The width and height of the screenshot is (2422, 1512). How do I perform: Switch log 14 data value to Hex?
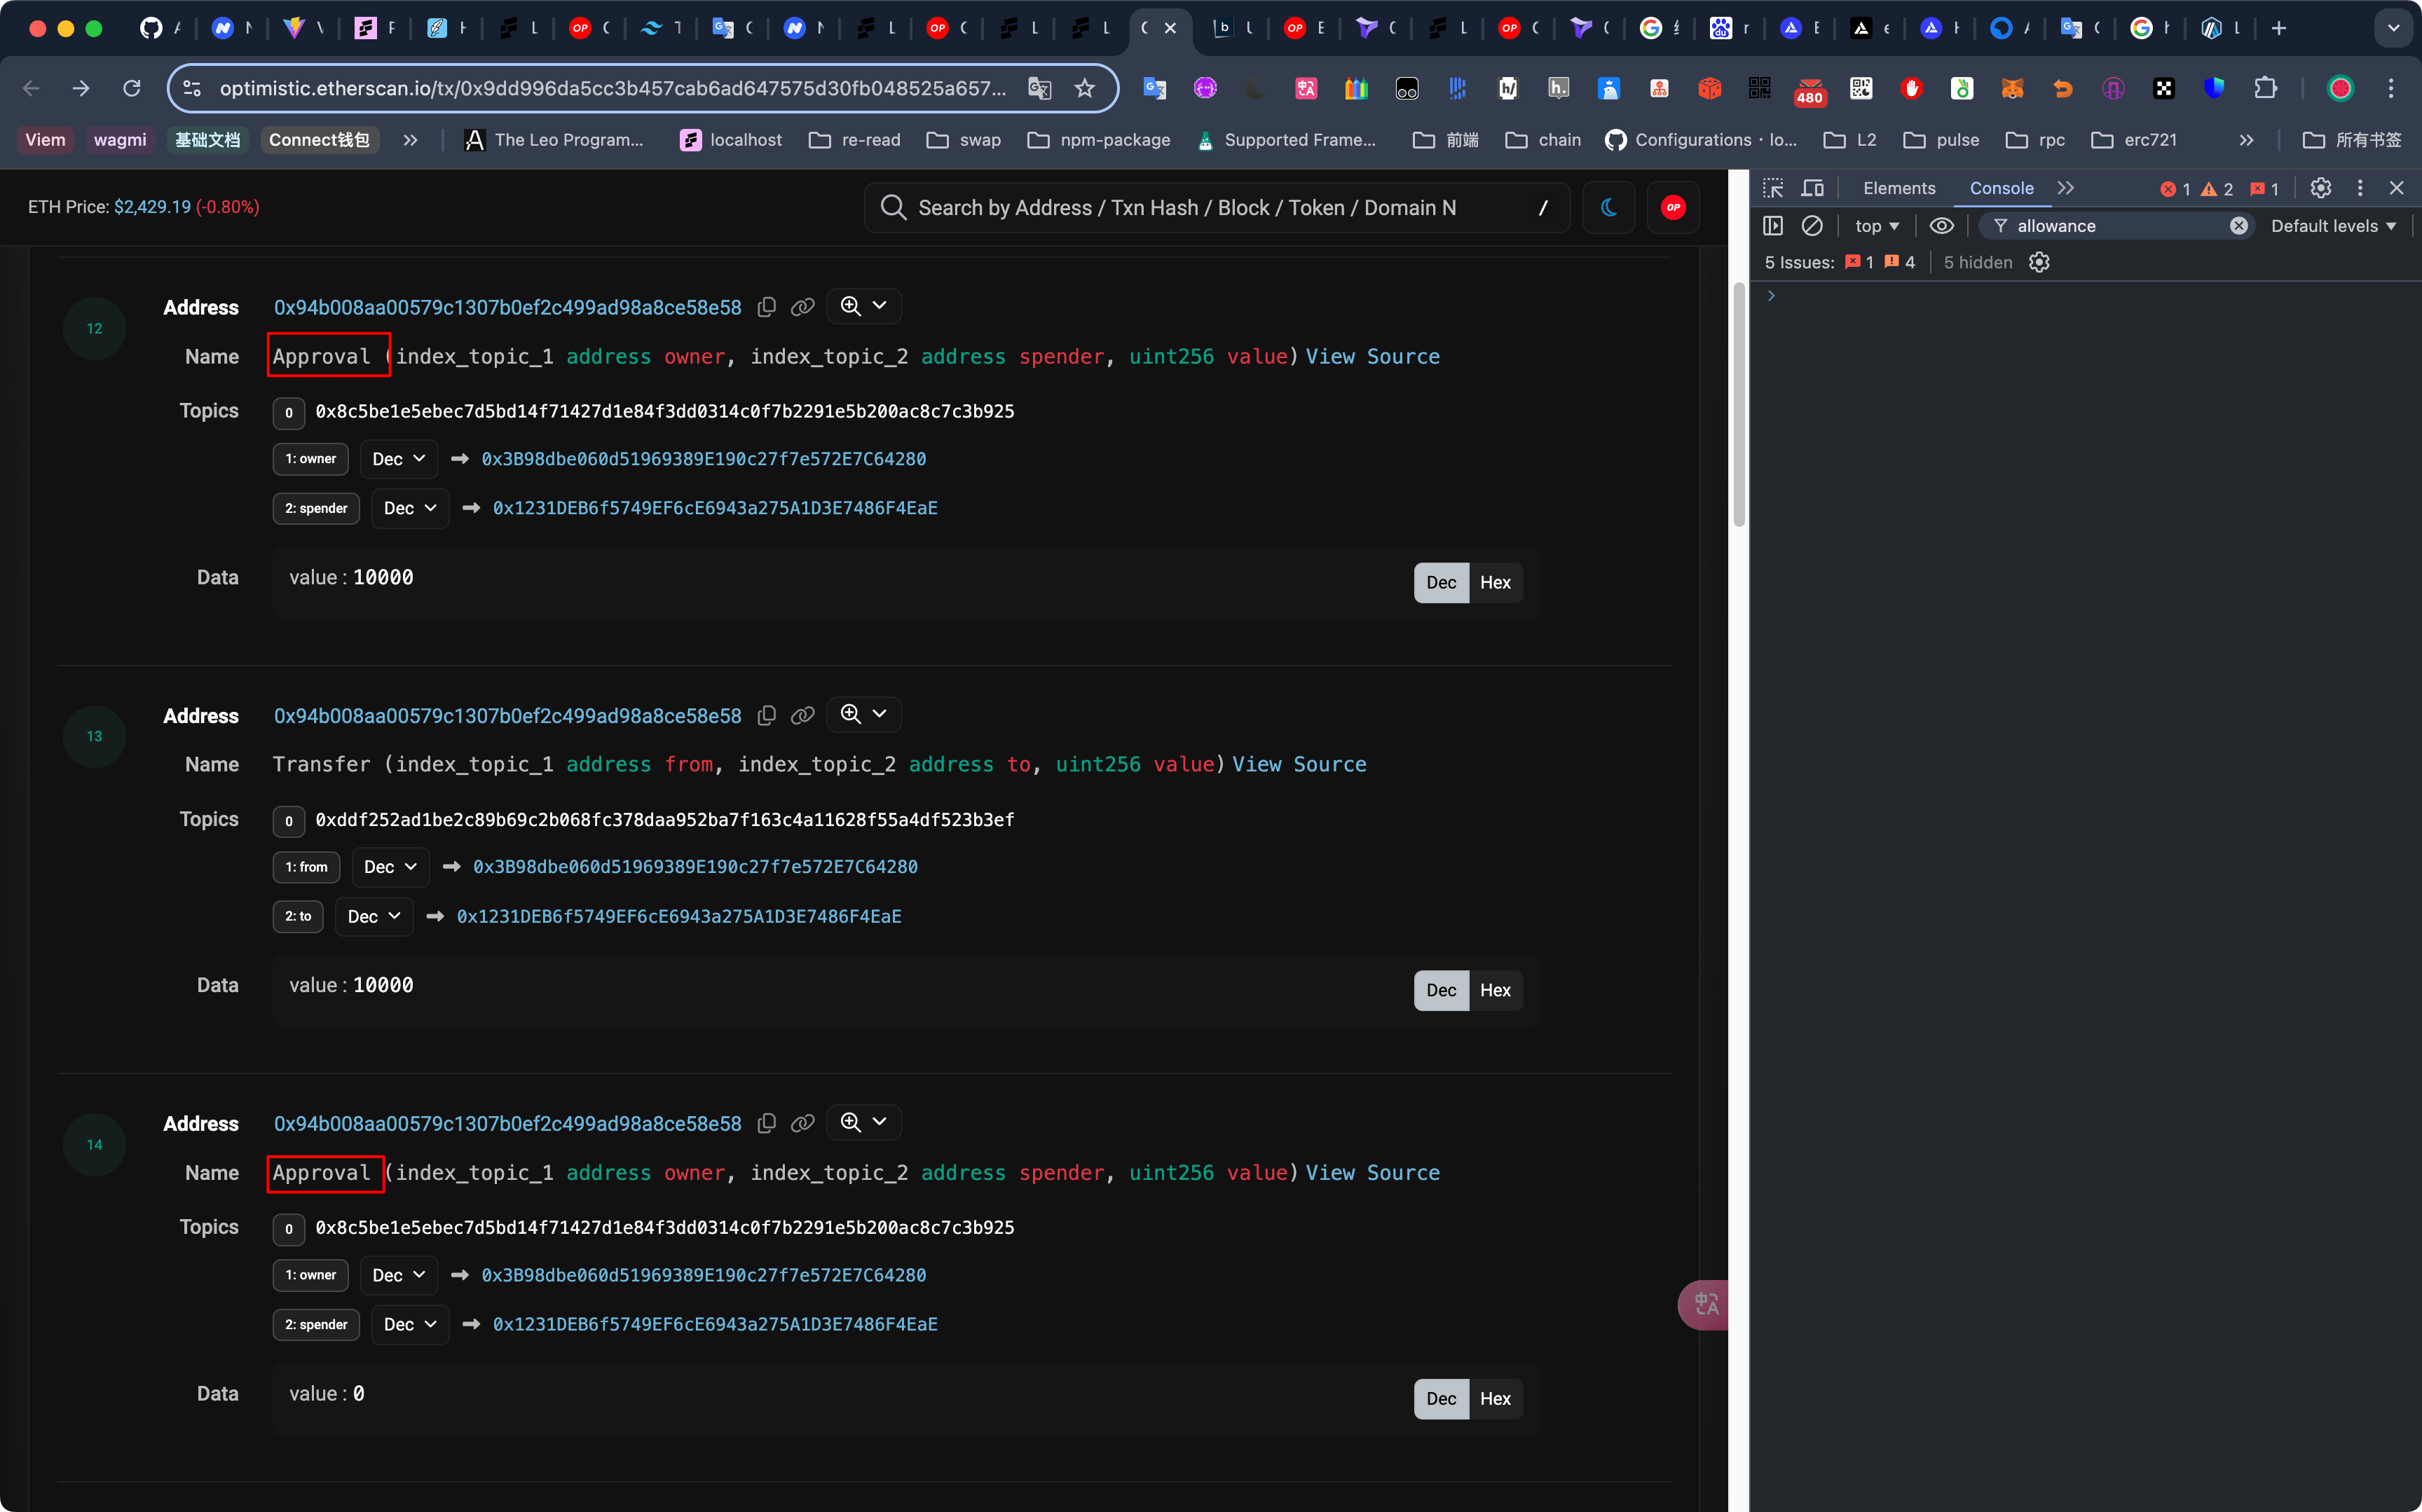(1495, 1398)
